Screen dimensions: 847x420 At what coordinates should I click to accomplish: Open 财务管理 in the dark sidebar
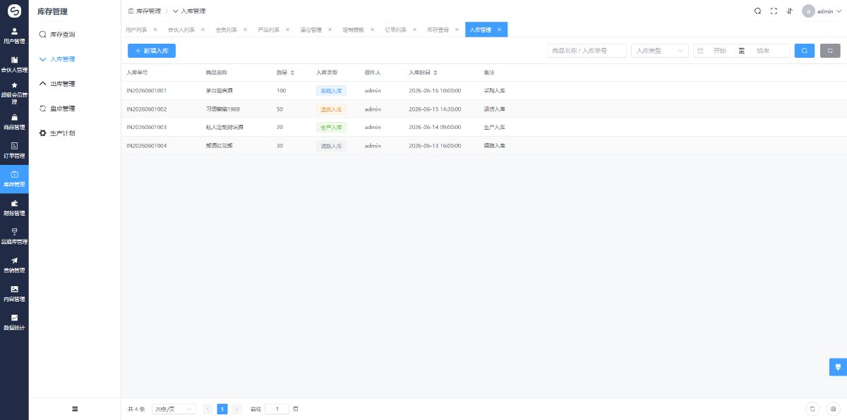coord(14,208)
